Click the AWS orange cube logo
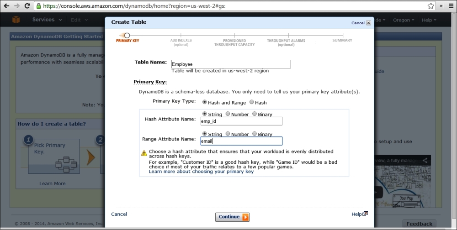This screenshot has height=230, width=457. pyautogui.click(x=16, y=20)
